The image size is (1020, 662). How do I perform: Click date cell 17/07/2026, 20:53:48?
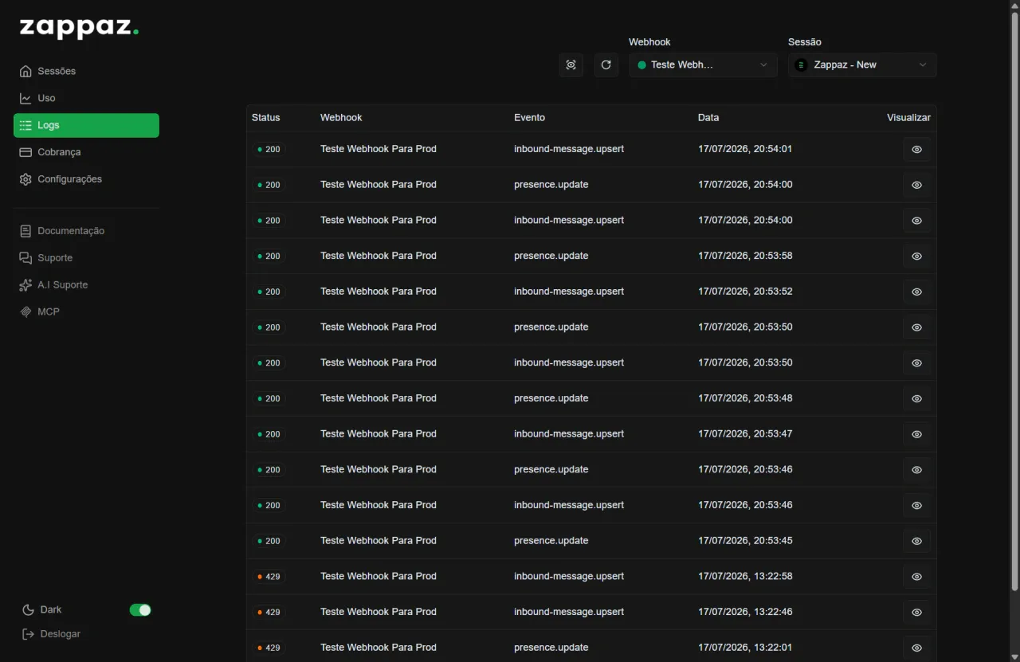click(x=745, y=398)
